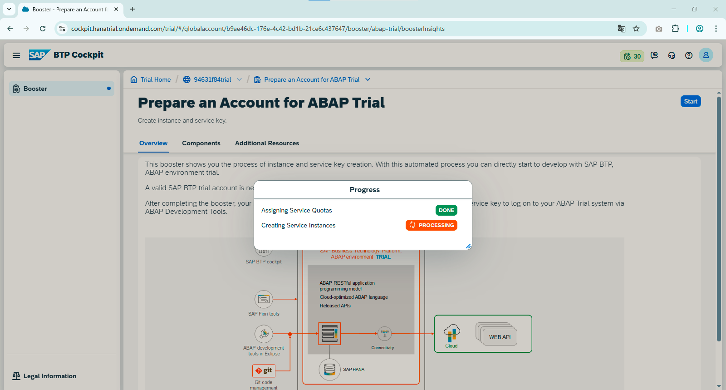The width and height of the screenshot is (726, 390).
Task: Click Creating Service Instances text
Action: click(298, 225)
